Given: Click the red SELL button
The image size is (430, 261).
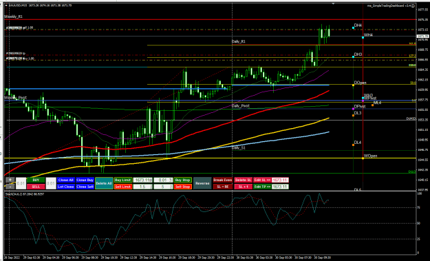Looking at the screenshot, I should 36,187.
